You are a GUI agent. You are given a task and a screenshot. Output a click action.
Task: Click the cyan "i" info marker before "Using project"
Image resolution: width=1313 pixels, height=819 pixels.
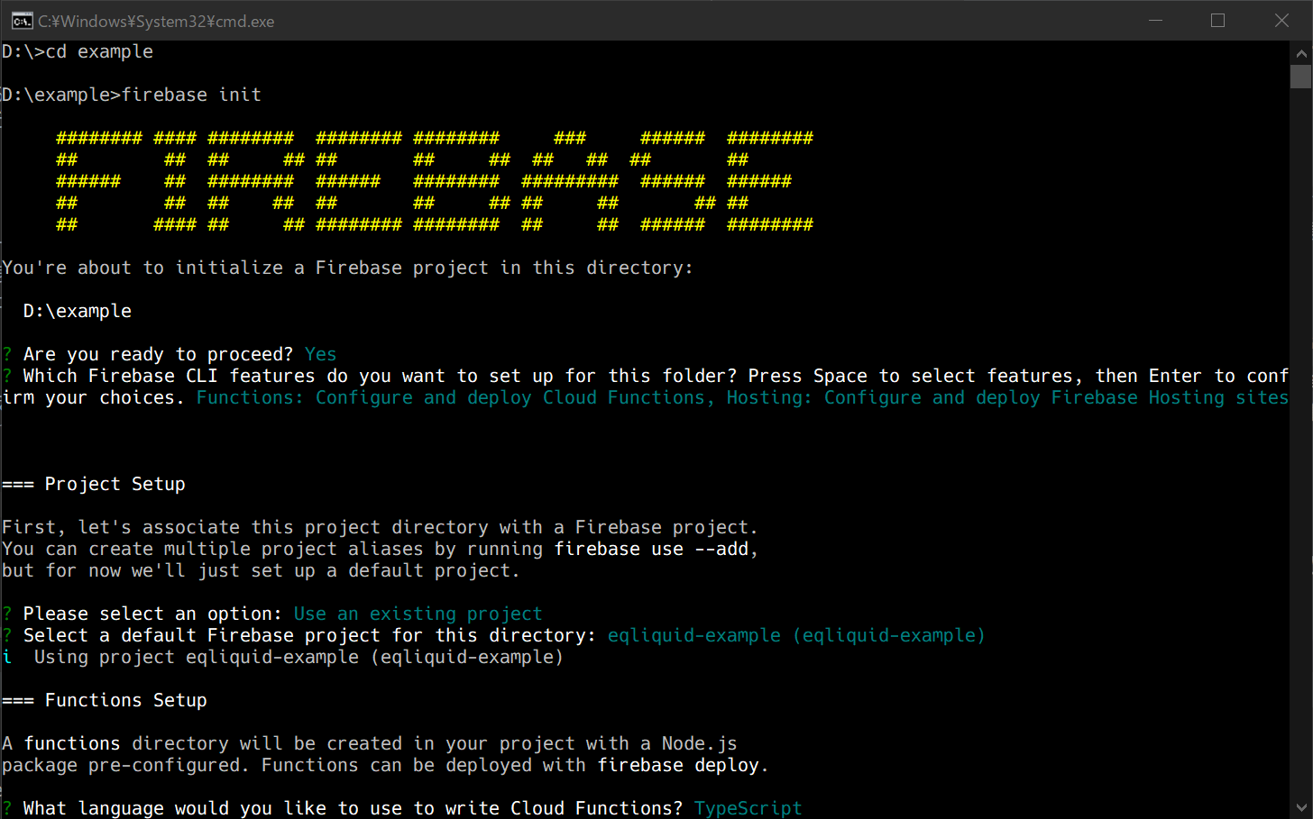tap(7, 657)
